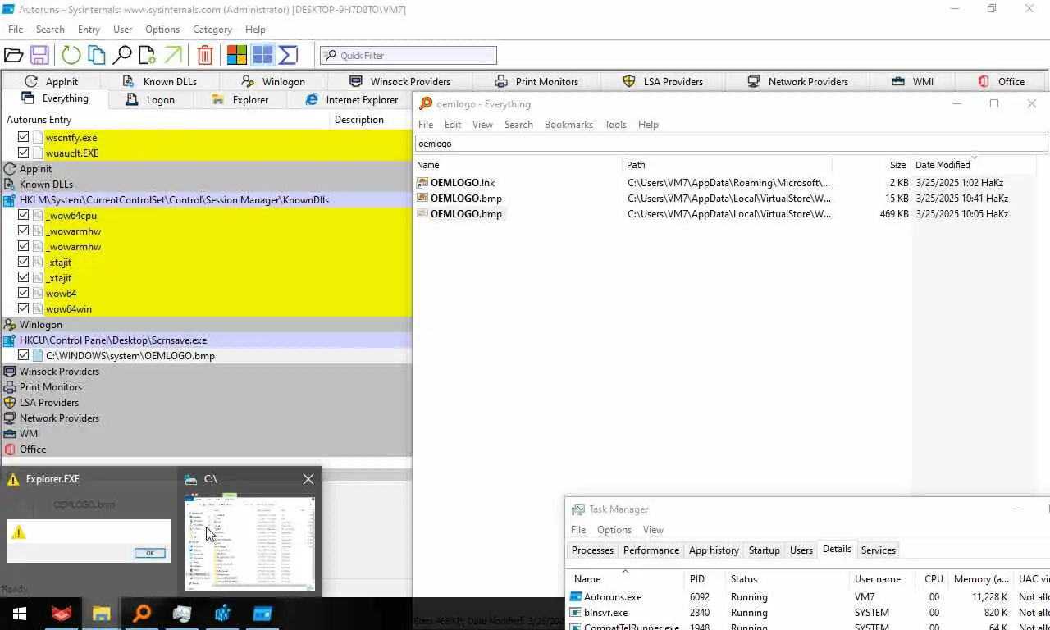Switch to Task Manager Services tab
Viewport: 1050px width, 630px height.
pyautogui.click(x=878, y=550)
